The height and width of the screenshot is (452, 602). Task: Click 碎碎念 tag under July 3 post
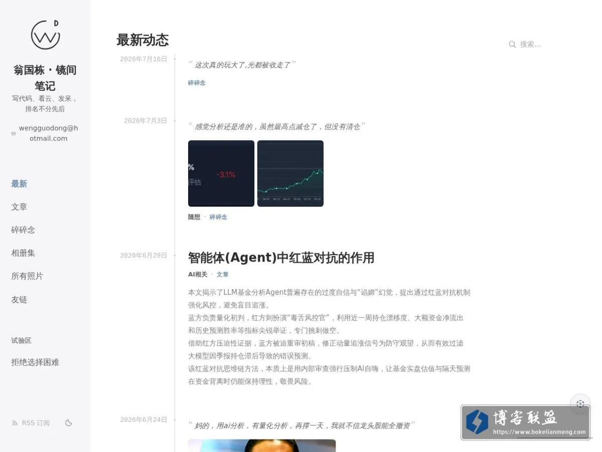(x=218, y=217)
